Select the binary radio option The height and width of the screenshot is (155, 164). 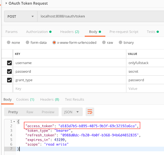[x=120, y=42]
